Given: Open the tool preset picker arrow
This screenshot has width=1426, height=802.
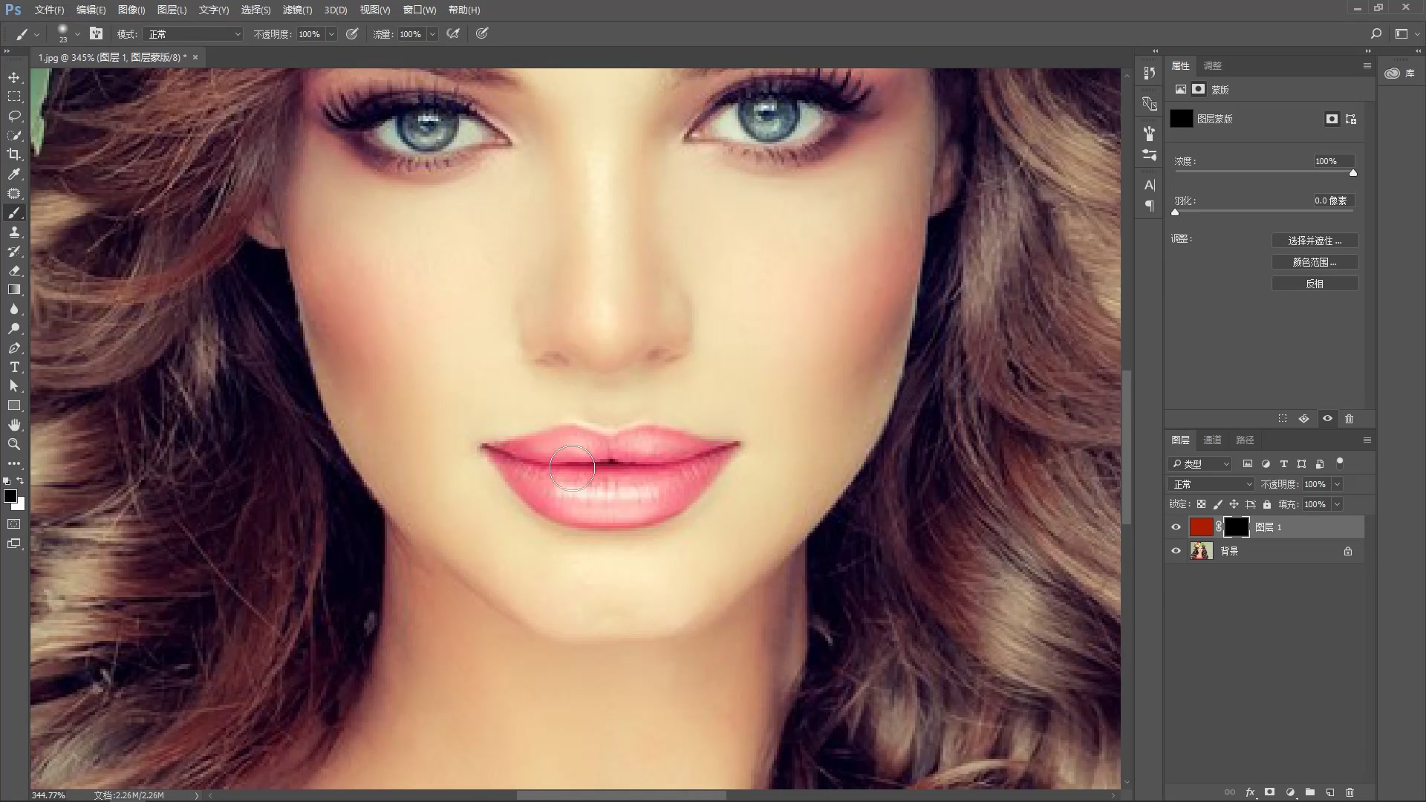Looking at the screenshot, I should pyautogui.click(x=36, y=34).
